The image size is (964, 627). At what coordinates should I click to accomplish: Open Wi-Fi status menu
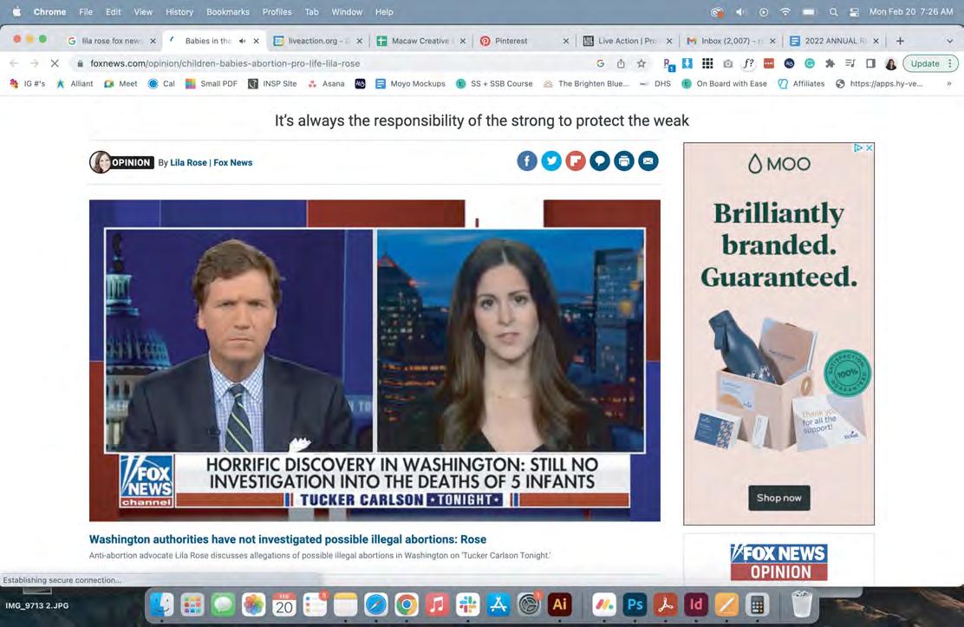[785, 11]
